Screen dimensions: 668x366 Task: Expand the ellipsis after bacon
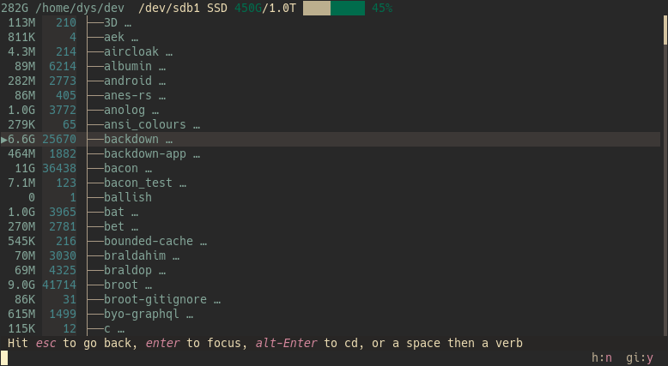coord(149,168)
